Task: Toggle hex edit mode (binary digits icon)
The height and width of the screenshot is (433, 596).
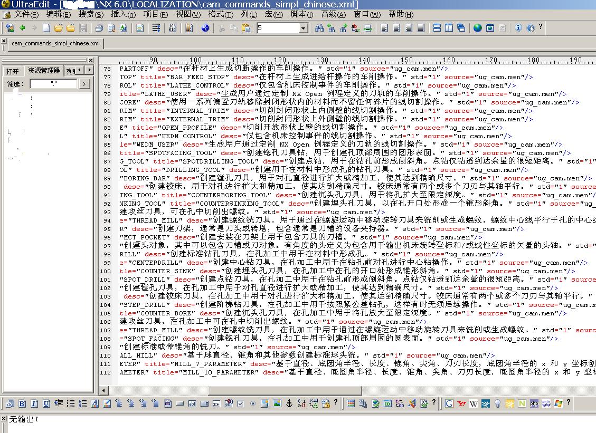Action: click(172, 28)
